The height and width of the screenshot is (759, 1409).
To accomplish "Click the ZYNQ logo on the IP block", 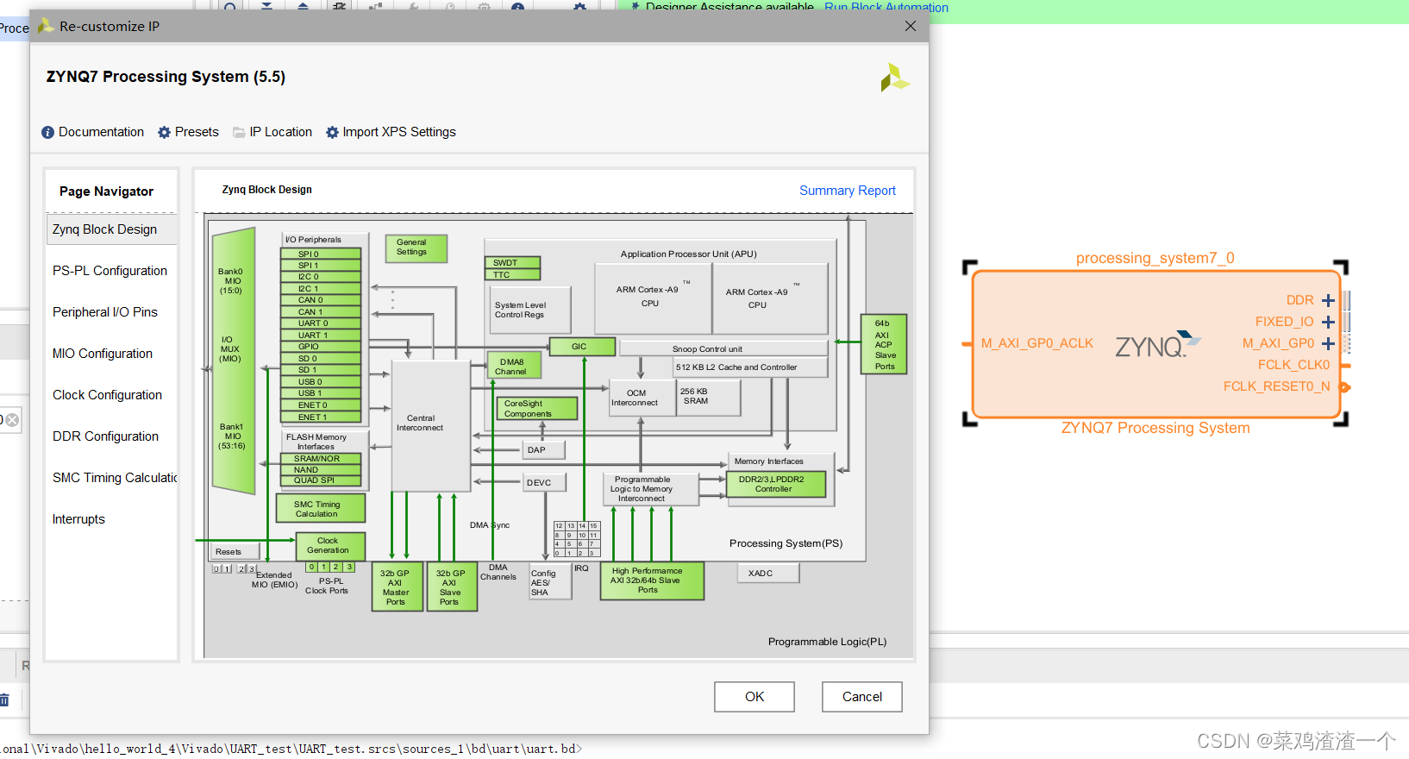I will (1156, 345).
